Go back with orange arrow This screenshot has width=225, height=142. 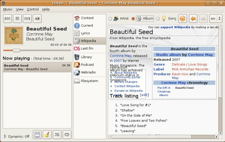click(193, 19)
